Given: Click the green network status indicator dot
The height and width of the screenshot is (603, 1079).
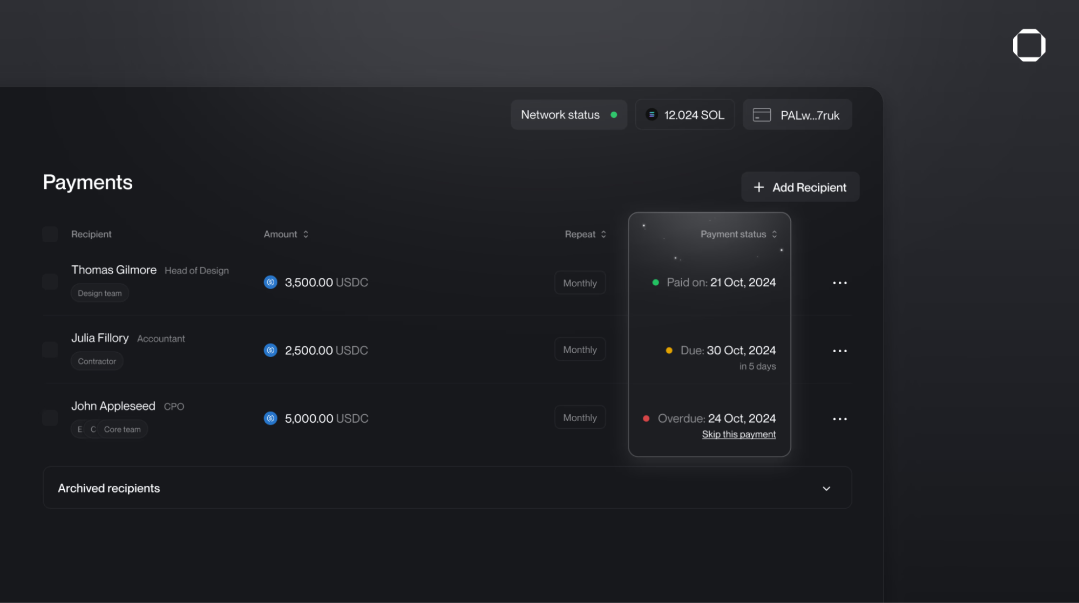Looking at the screenshot, I should coord(614,114).
